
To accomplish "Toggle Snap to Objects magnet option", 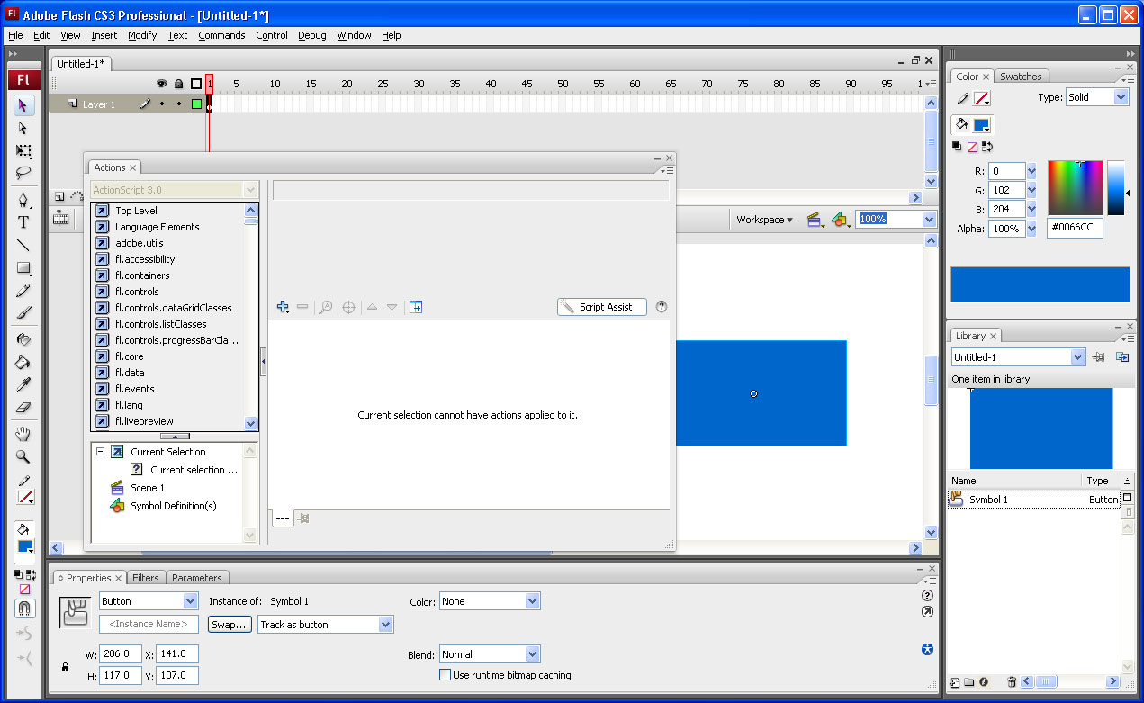I will click(x=24, y=609).
